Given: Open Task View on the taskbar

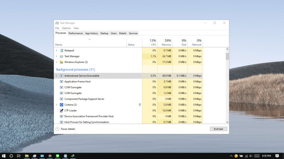Looking at the screenshot, I should (19, 156).
